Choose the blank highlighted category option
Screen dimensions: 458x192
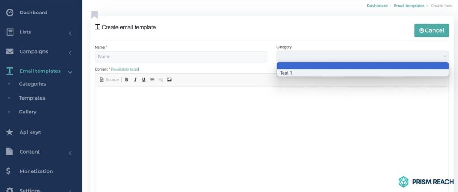[x=362, y=66]
